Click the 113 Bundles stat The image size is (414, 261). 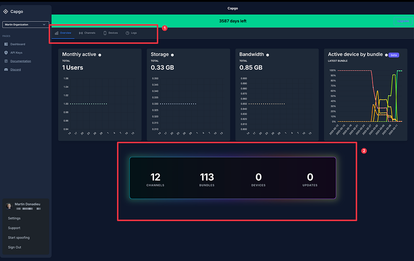point(207,179)
